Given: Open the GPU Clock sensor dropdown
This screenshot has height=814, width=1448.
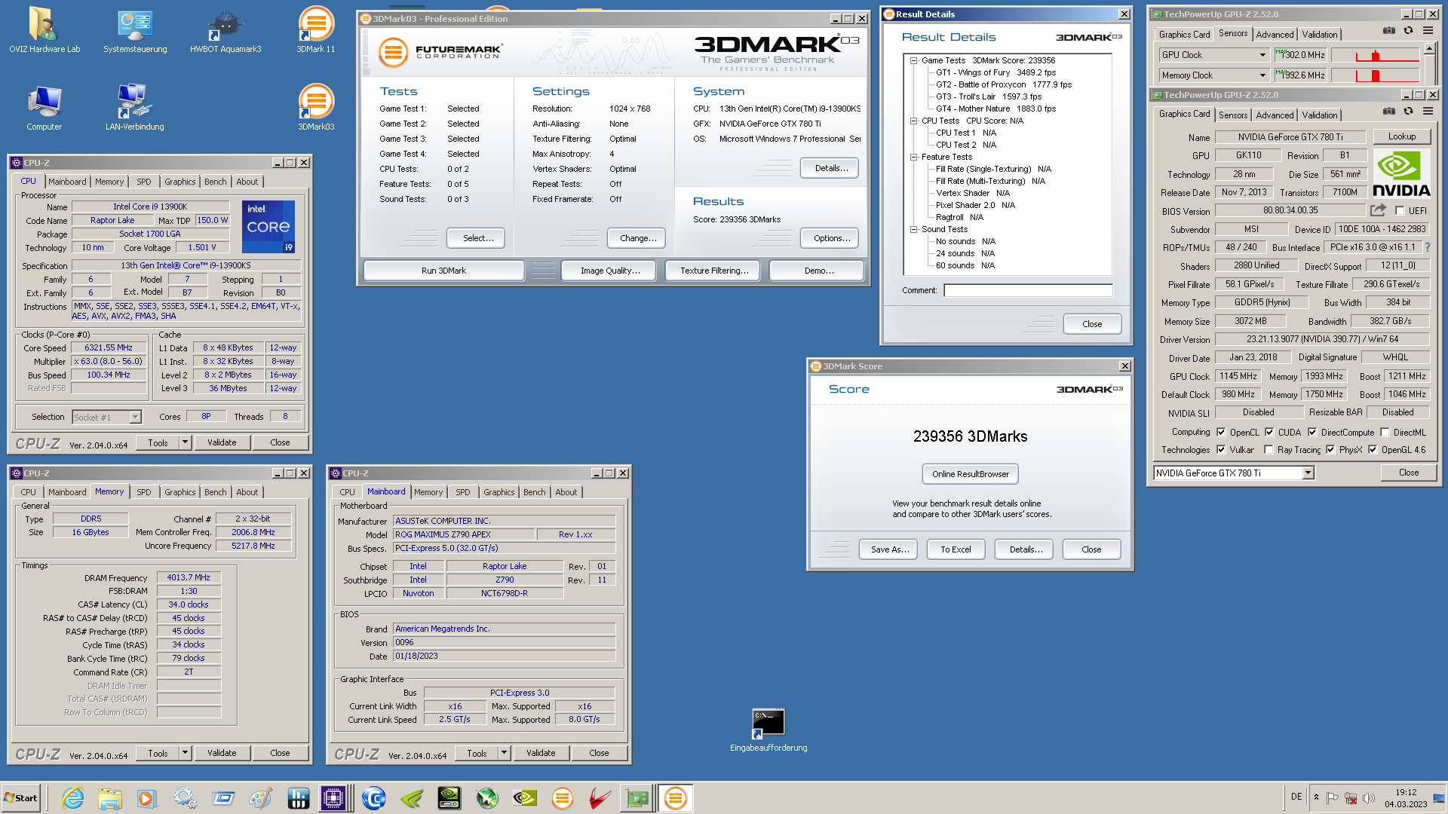Looking at the screenshot, I should pos(1262,55).
